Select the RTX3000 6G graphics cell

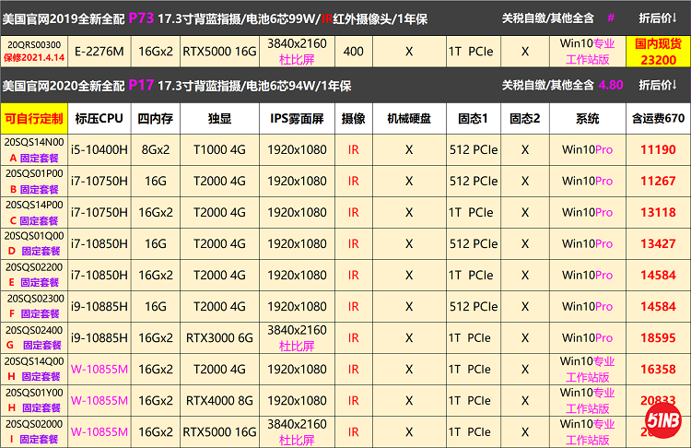(x=218, y=338)
